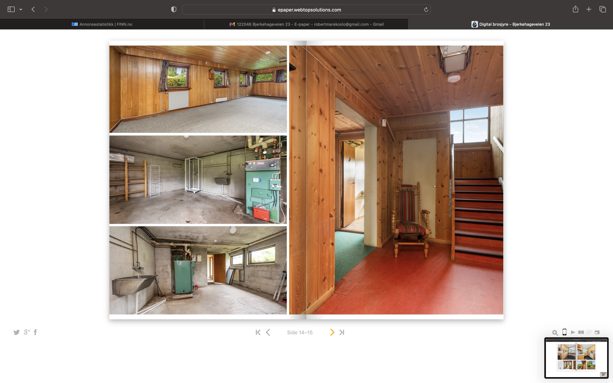Toggle the fullscreen window icon
This screenshot has height=383, width=613.
[597, 332]
